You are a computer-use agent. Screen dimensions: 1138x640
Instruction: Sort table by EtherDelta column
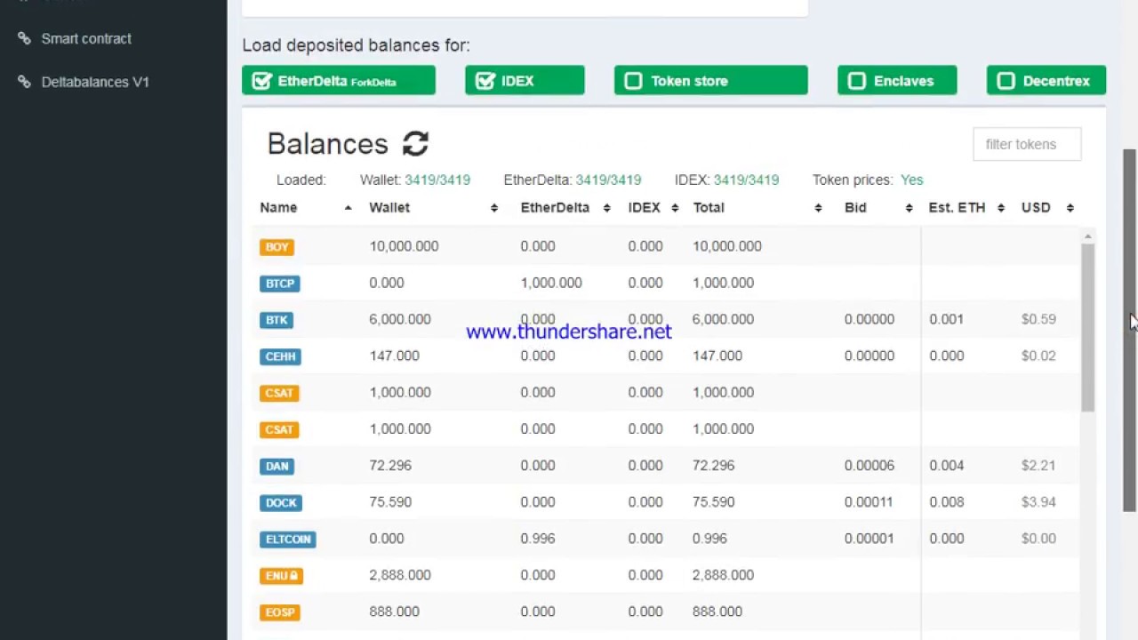(x=565, y=207)
